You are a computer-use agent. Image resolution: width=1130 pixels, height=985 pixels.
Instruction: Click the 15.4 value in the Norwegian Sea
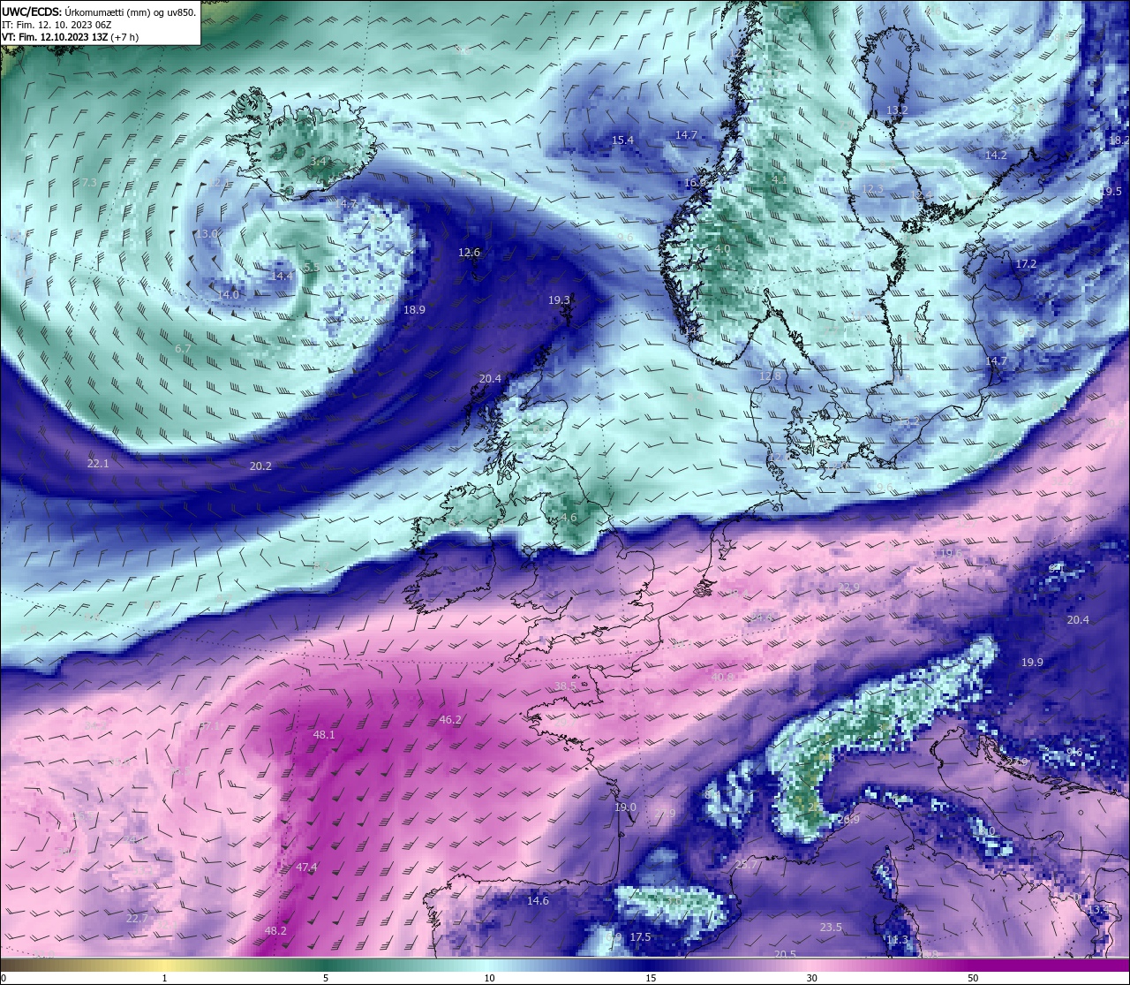coord(622,140)
